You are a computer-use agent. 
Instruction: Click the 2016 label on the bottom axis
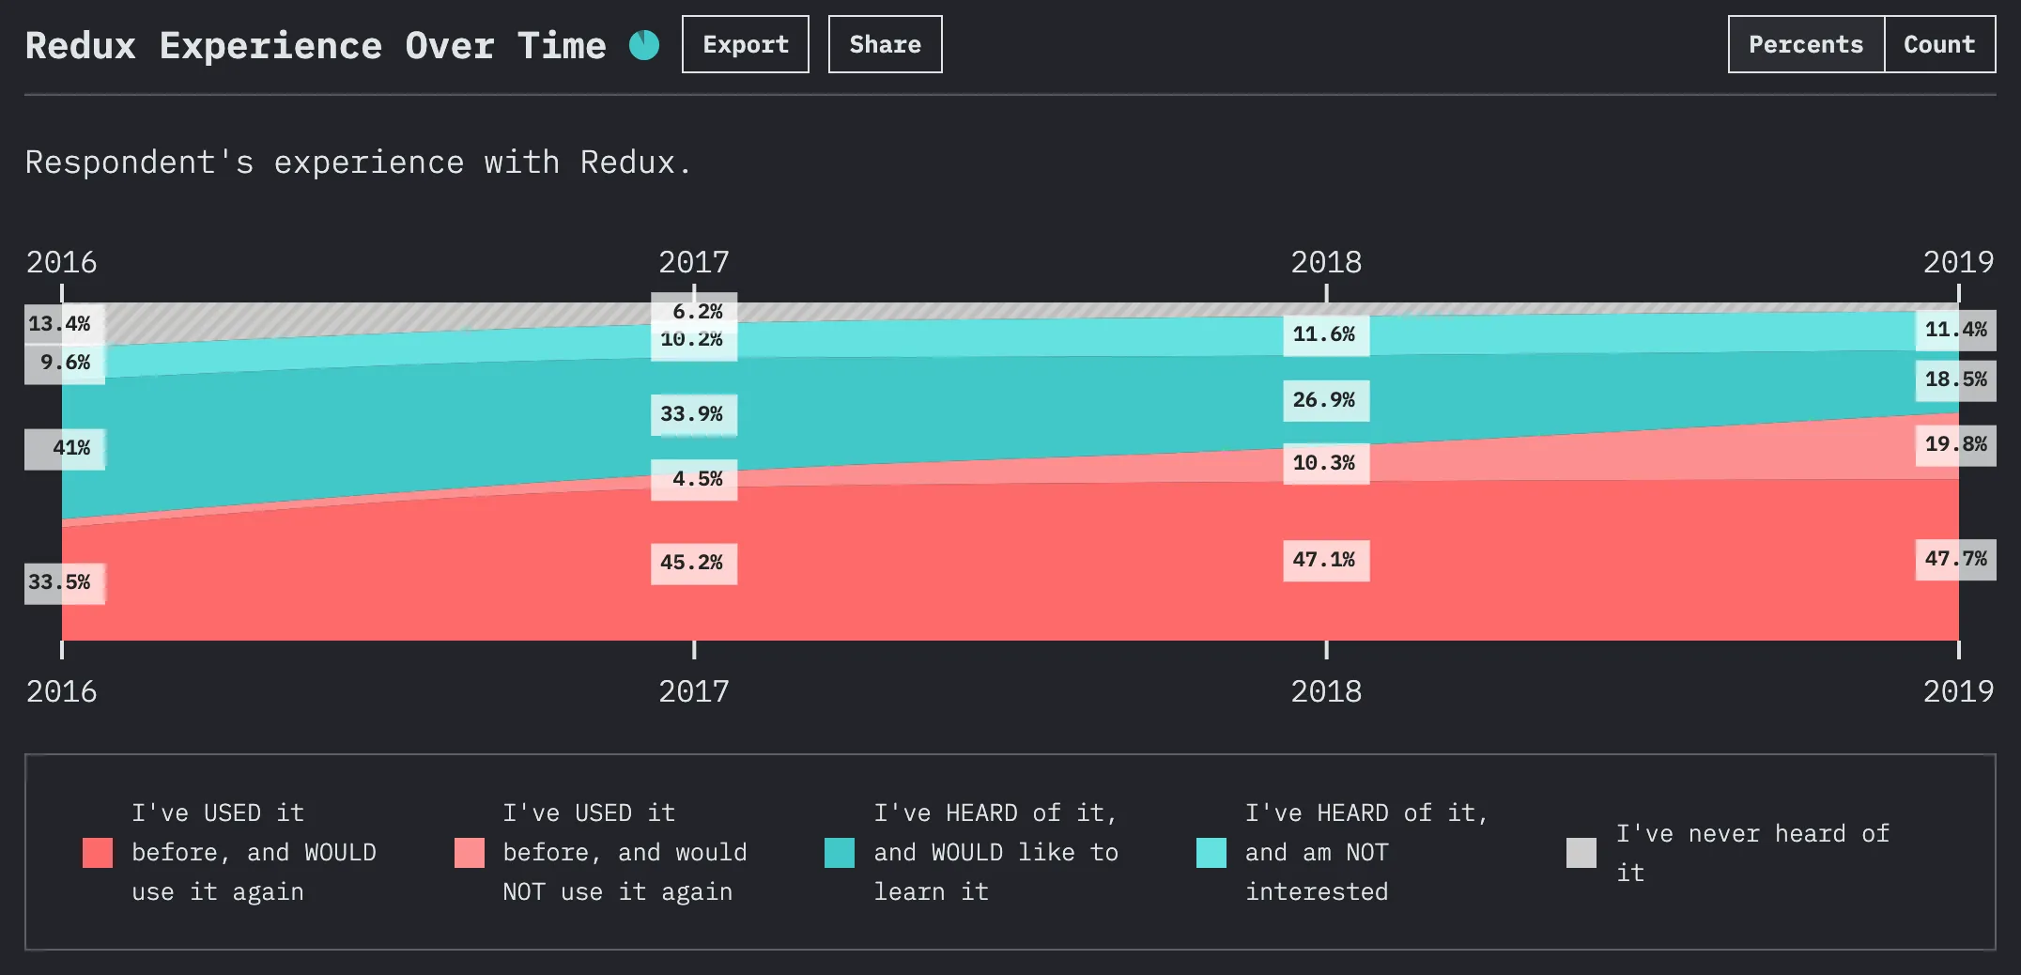tap(62, 691)
